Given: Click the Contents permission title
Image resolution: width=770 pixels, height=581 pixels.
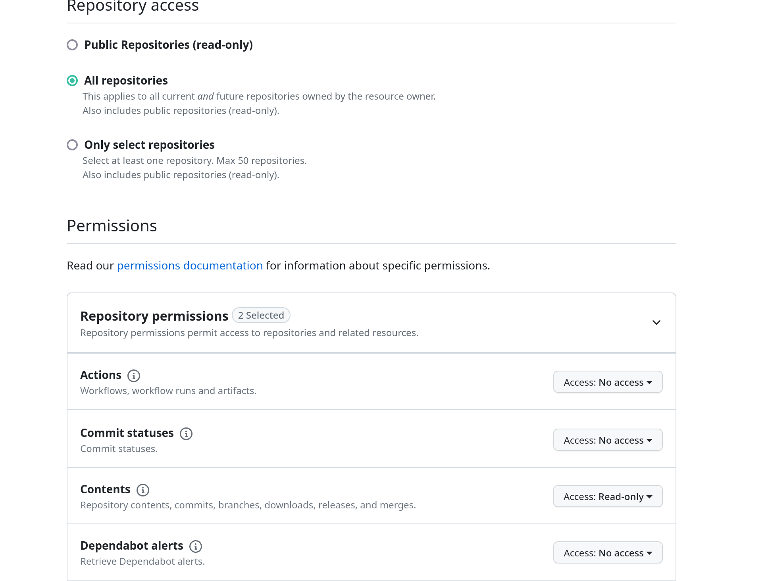Looking at the screenshot, I should coord(105,489).
